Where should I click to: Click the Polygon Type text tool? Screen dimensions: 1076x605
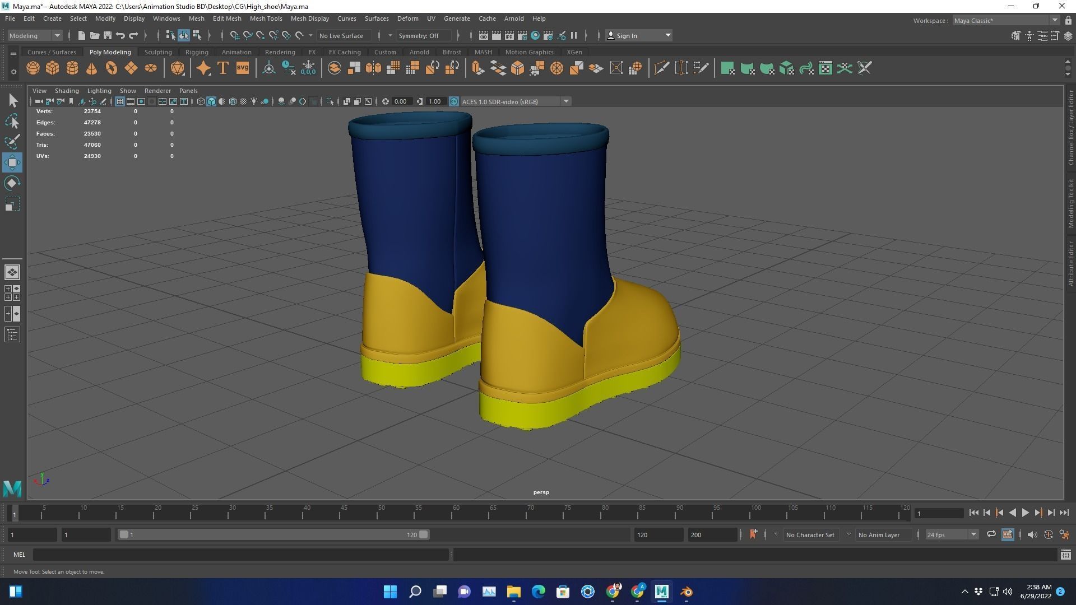(223, 68)
